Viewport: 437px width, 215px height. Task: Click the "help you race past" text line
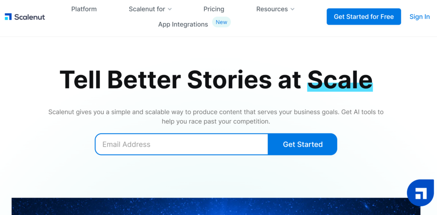(216, 121)
